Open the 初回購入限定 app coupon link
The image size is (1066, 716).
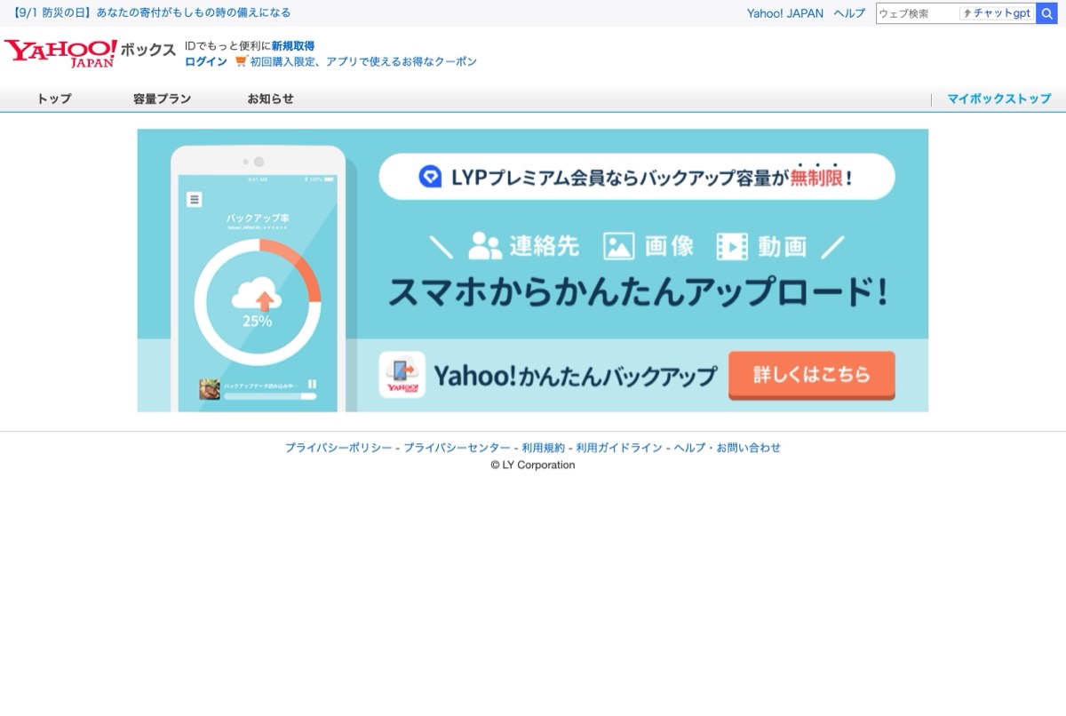click(x=363, y=61)
